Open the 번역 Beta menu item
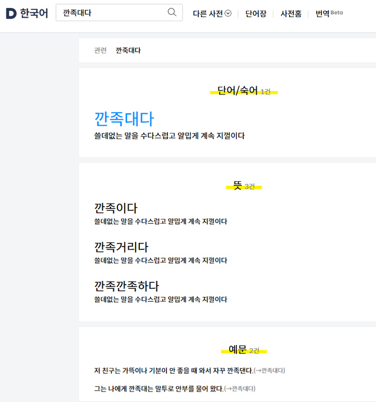 (329, 13)
